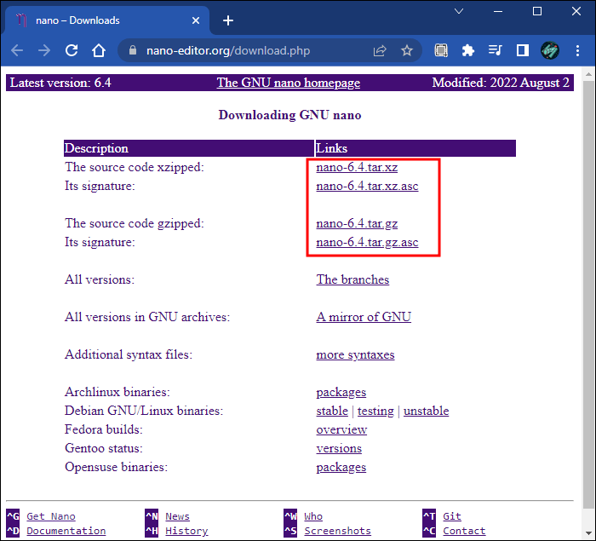
Task: Click the 'Downloading GNU nano' heading
Action: (x=289, y=115)
